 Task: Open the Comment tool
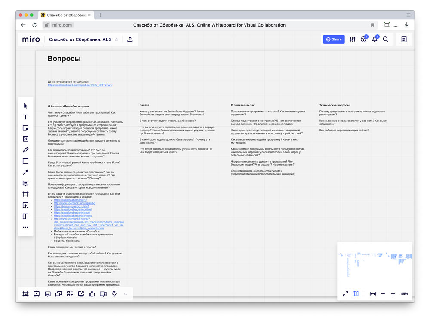point(25,183)
